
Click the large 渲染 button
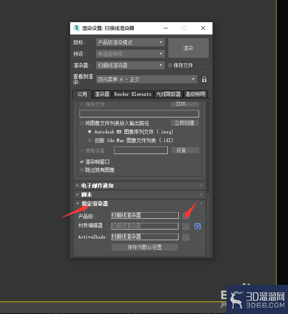click(x=188, y=48)
